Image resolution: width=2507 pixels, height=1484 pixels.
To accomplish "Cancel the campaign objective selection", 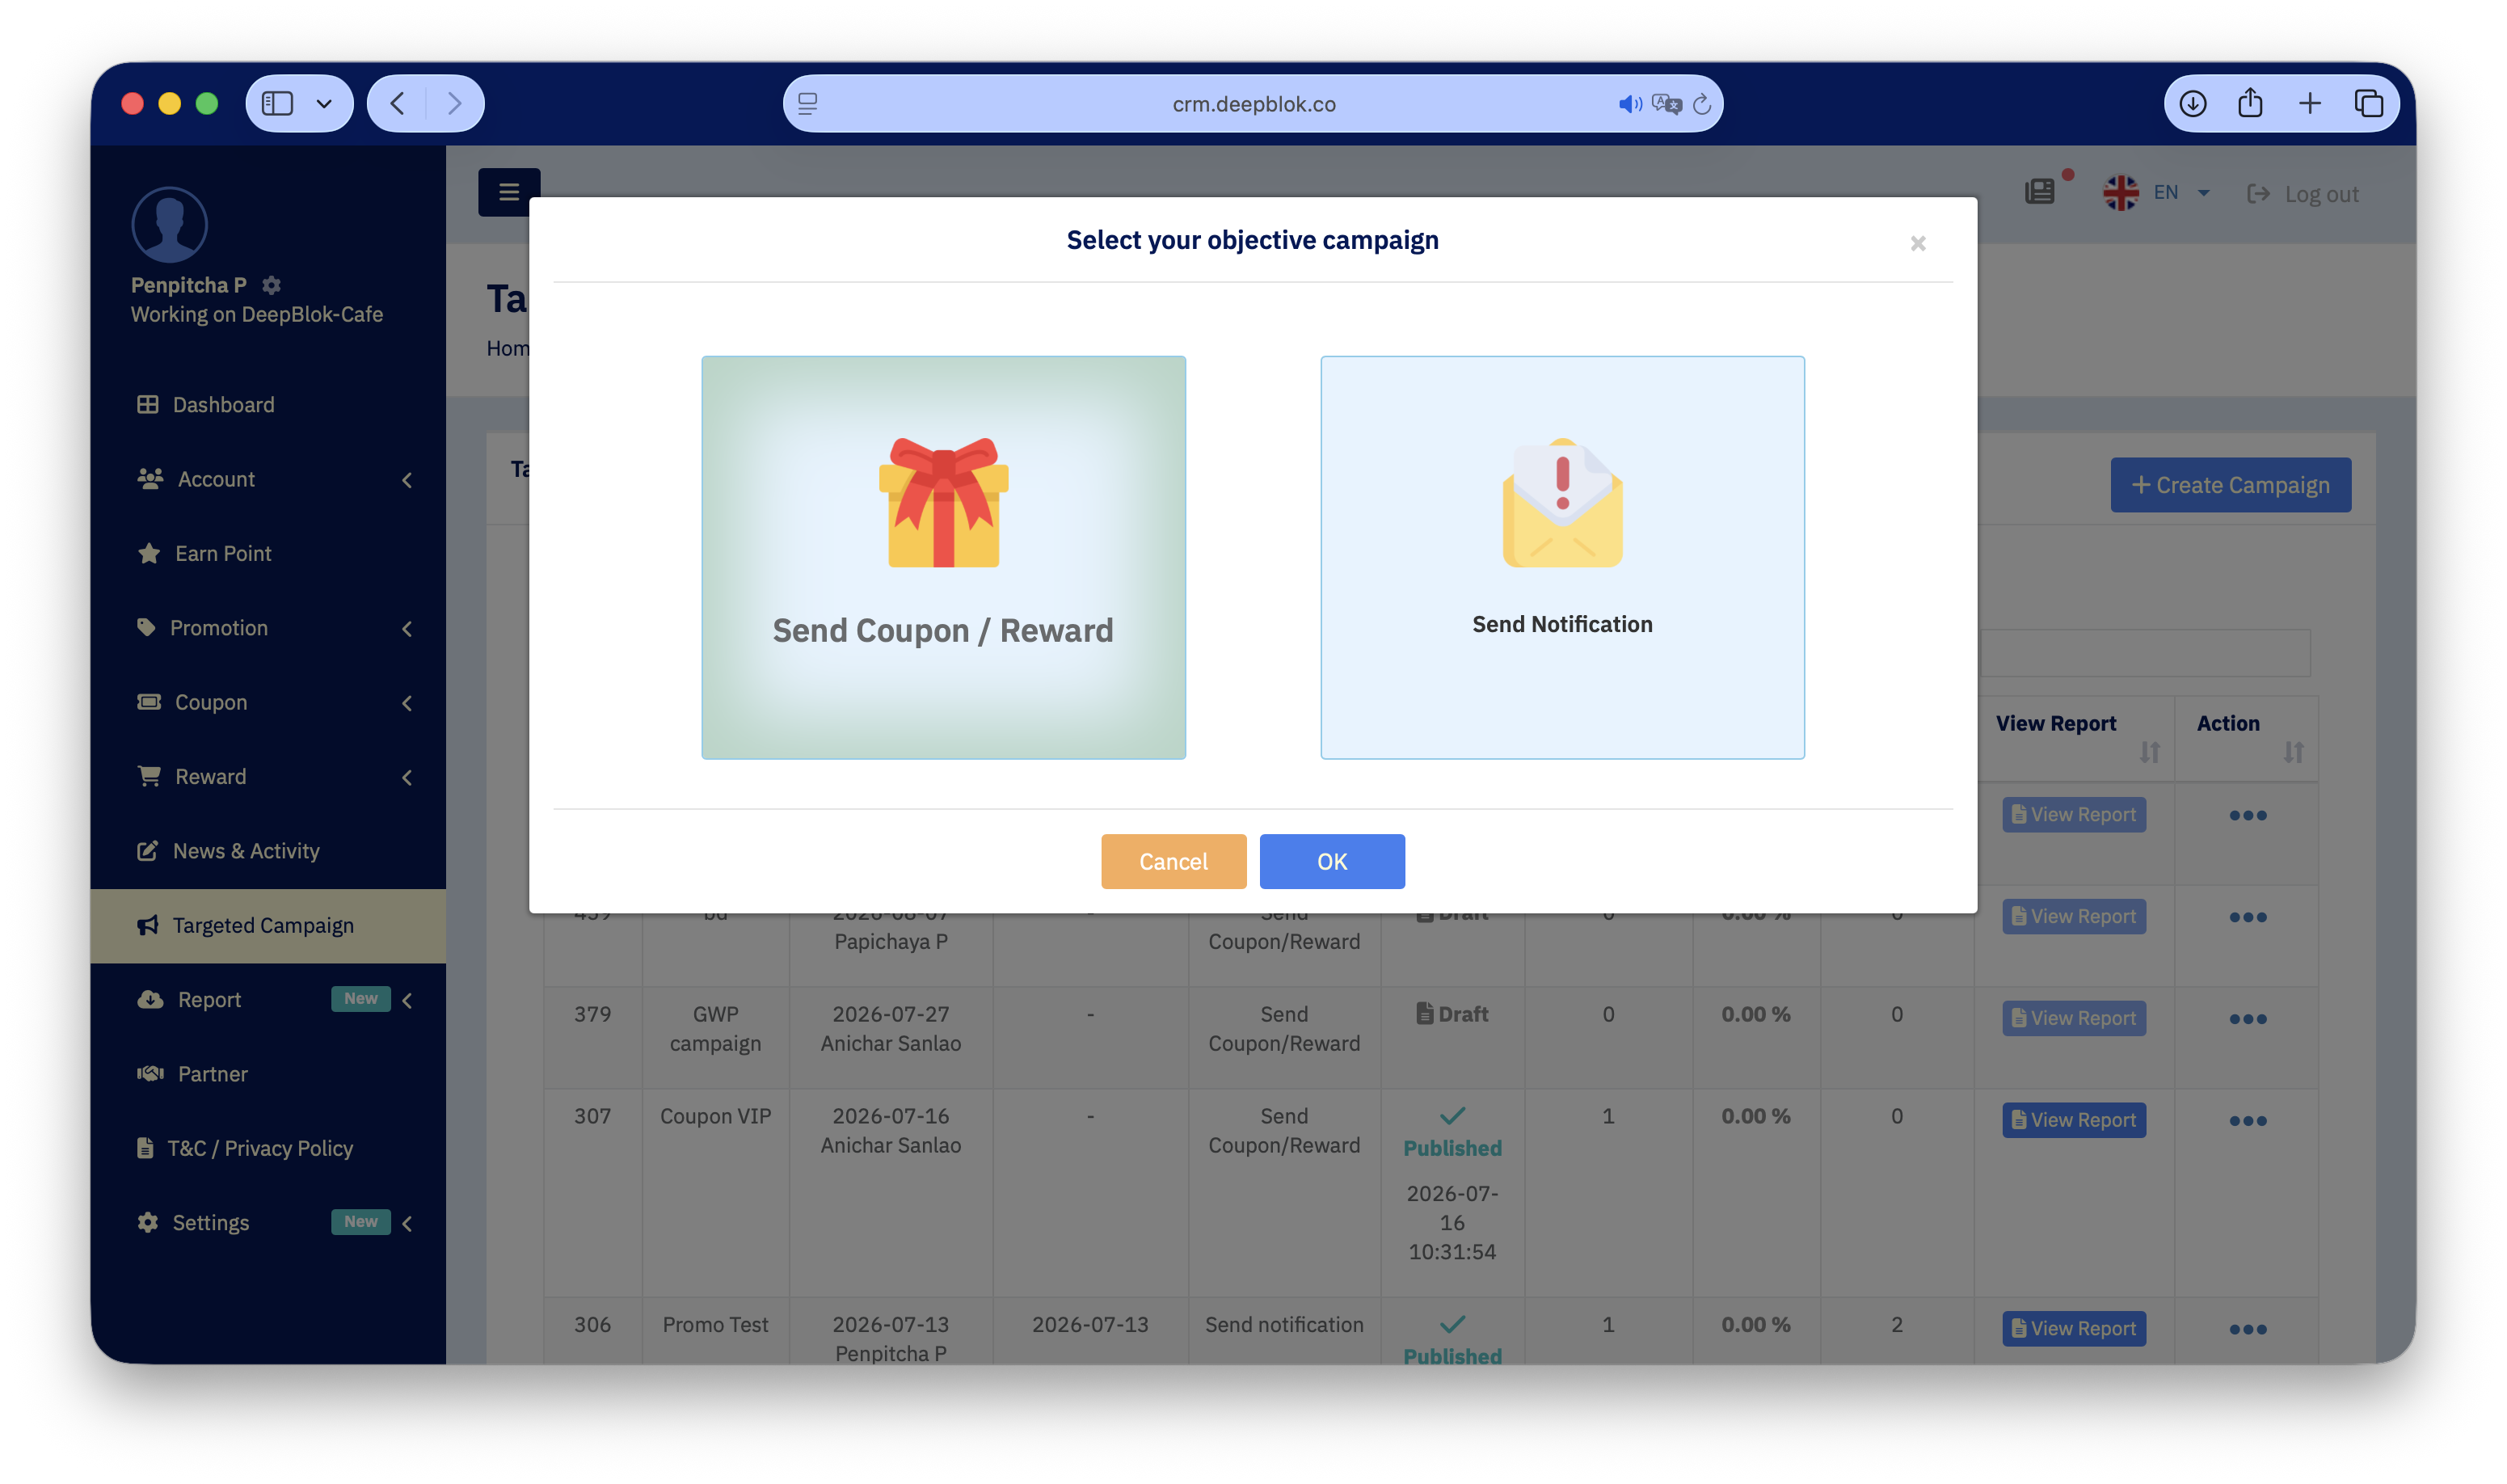I will [1173, 861].
